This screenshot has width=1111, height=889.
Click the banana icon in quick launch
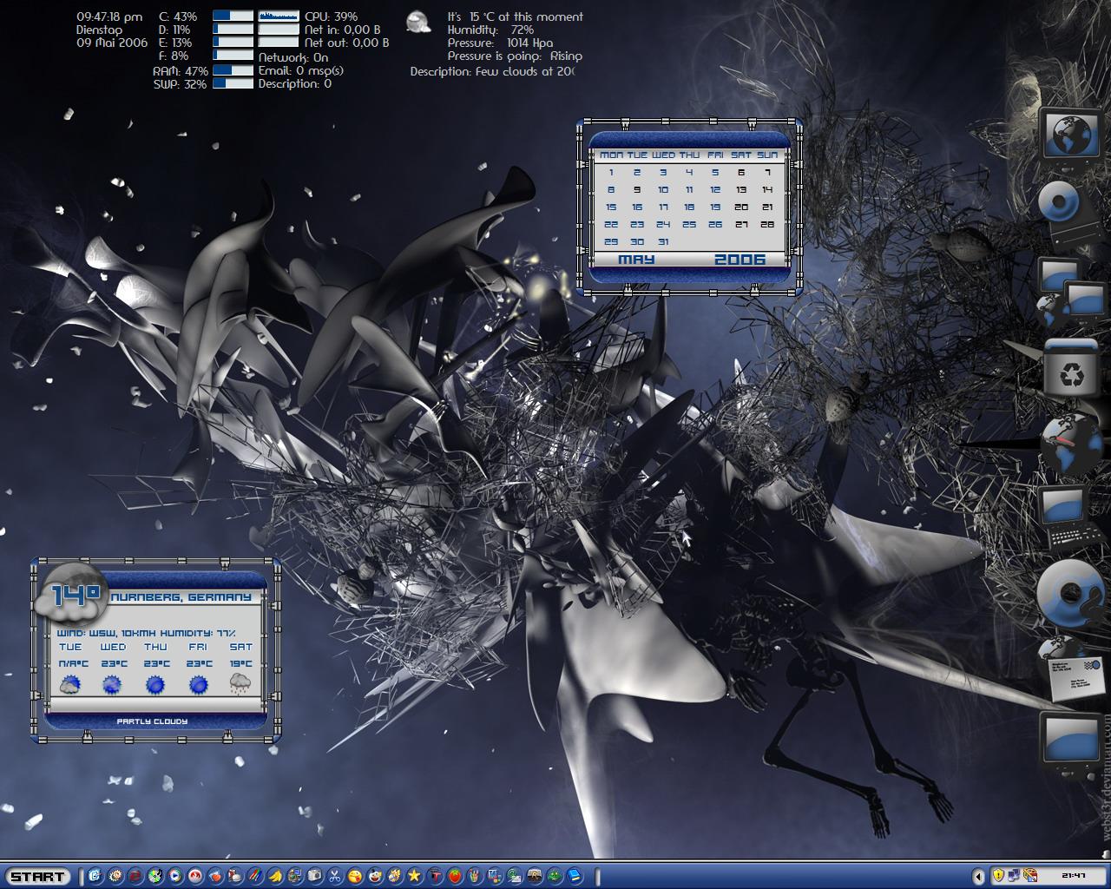[x=276, y=877]
